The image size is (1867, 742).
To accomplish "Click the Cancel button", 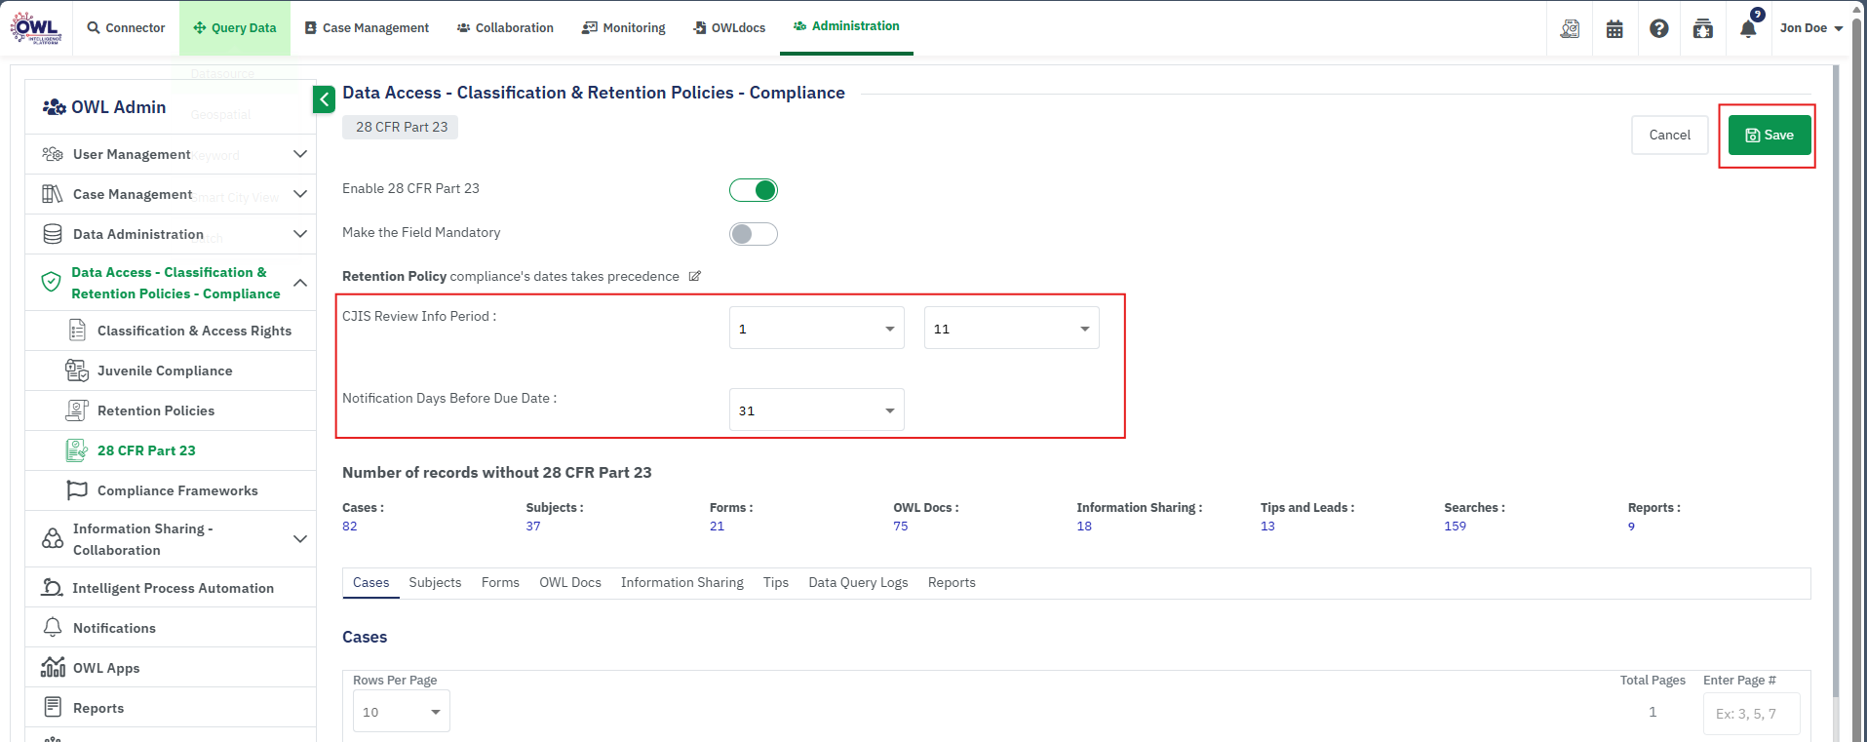I will point(1669,136).
